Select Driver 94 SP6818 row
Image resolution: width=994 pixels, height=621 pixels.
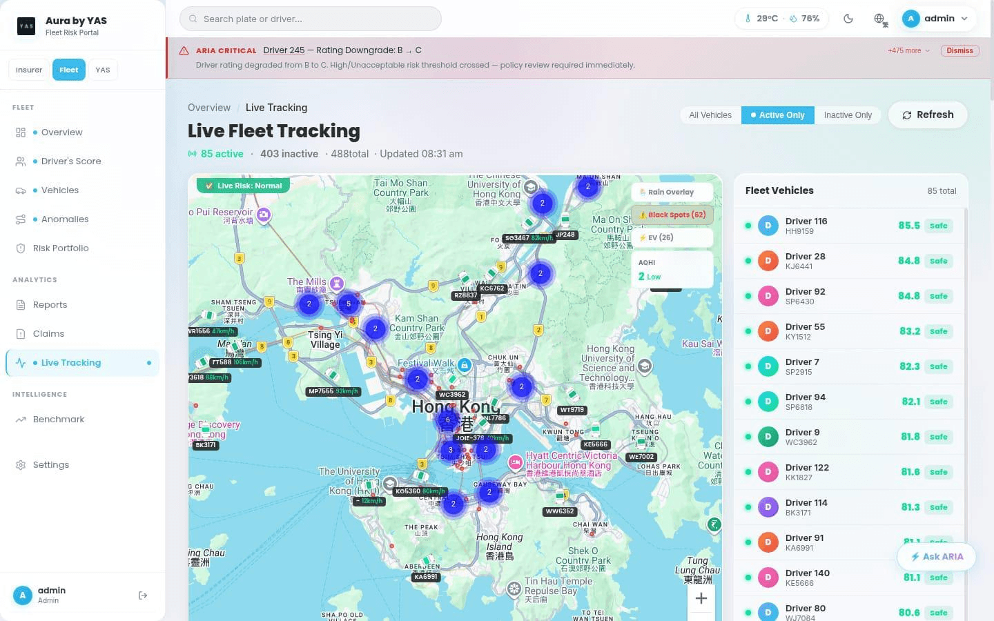click(x=850, y=402)
